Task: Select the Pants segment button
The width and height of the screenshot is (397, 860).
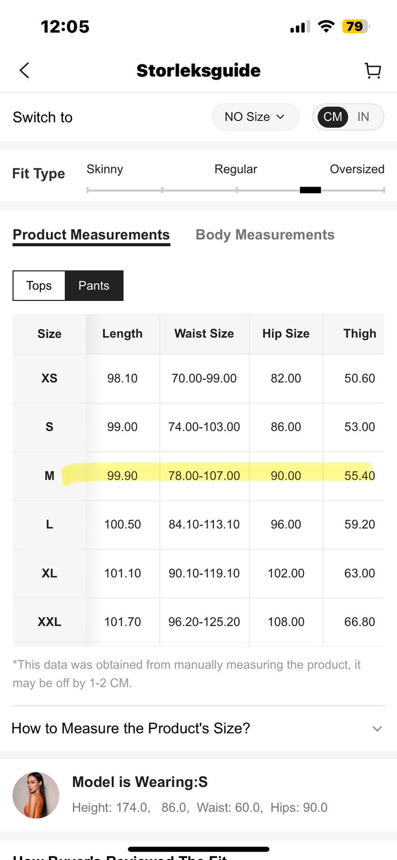Action: coord(94,285)
